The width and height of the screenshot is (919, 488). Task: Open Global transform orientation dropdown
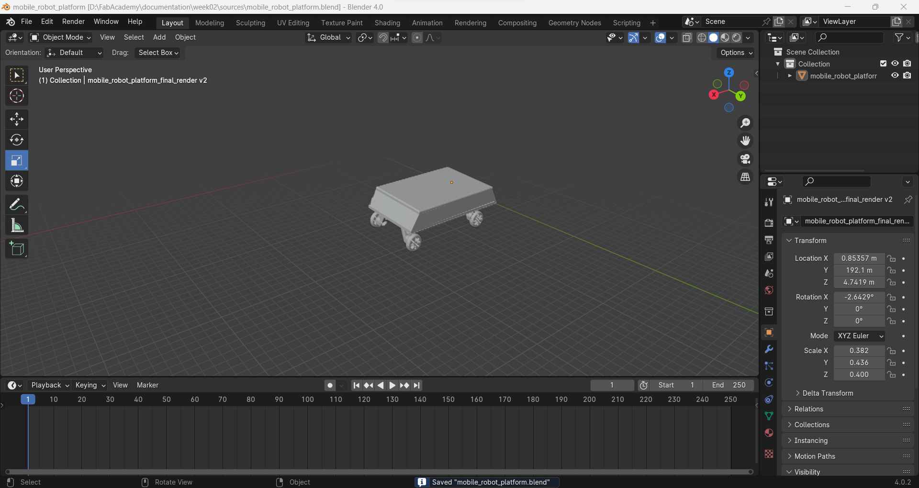click(x=328, y=37)
